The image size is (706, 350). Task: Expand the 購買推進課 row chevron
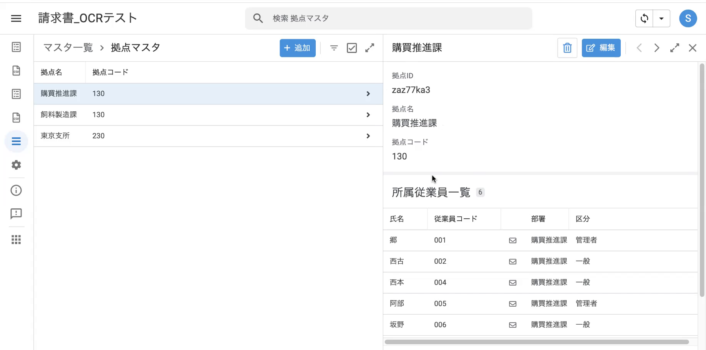click(x=368, y=94)
